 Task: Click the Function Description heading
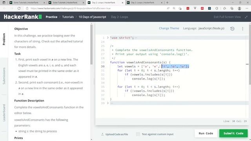29,101
